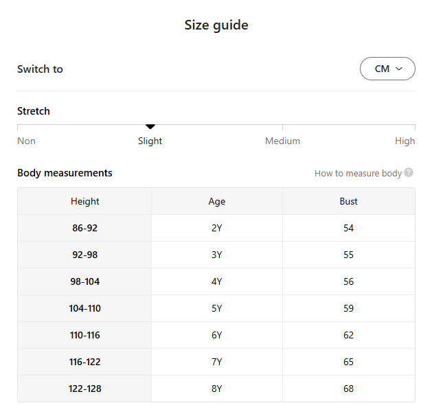
Task: Click the bust value 59 cell
Action: 348,308
